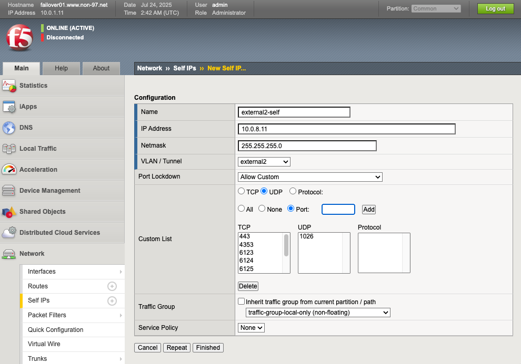This screenshot has height=364, width=521.
Task: Select port 6124 in TCP list
Action: 260,261
